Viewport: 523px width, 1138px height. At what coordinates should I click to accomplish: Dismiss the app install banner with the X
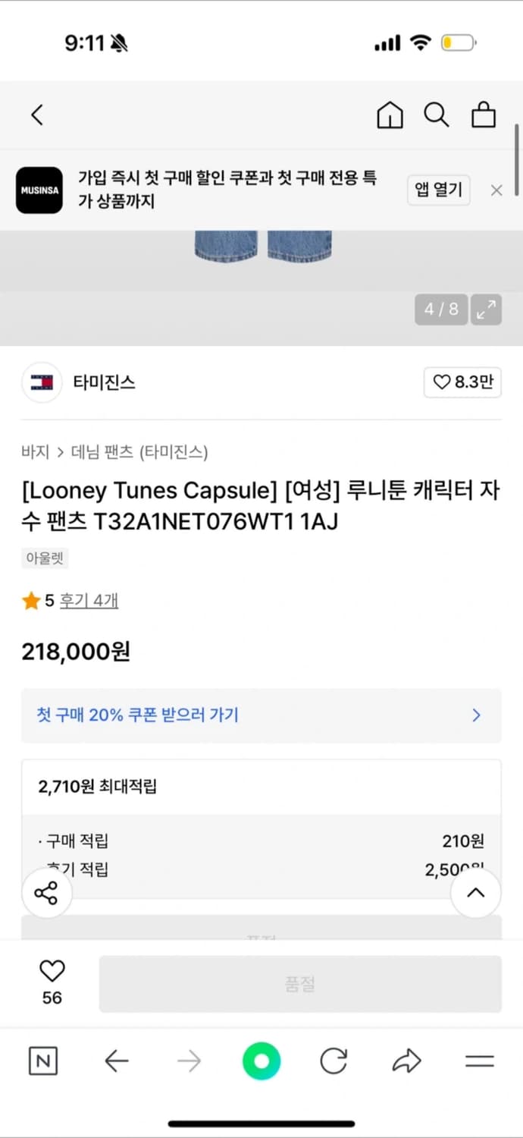pos(496,190)
